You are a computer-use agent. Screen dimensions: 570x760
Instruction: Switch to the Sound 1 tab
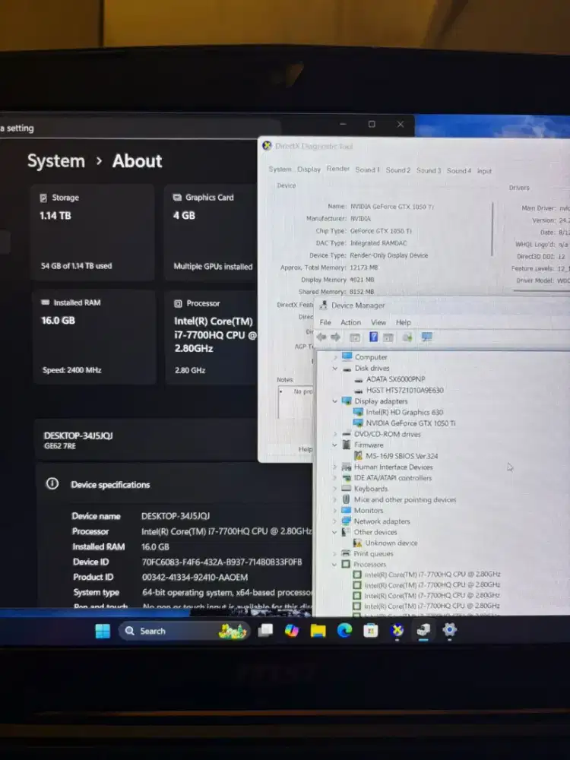[x=367, y=169]
